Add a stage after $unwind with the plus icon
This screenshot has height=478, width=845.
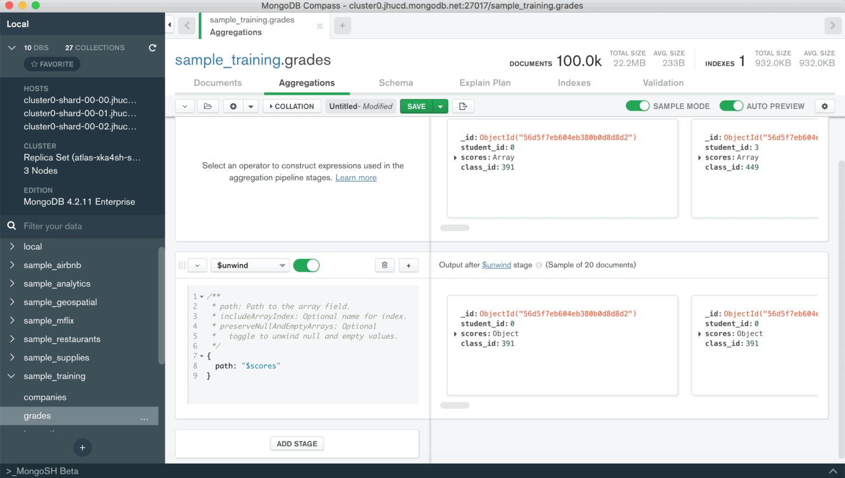coord(408,265)
